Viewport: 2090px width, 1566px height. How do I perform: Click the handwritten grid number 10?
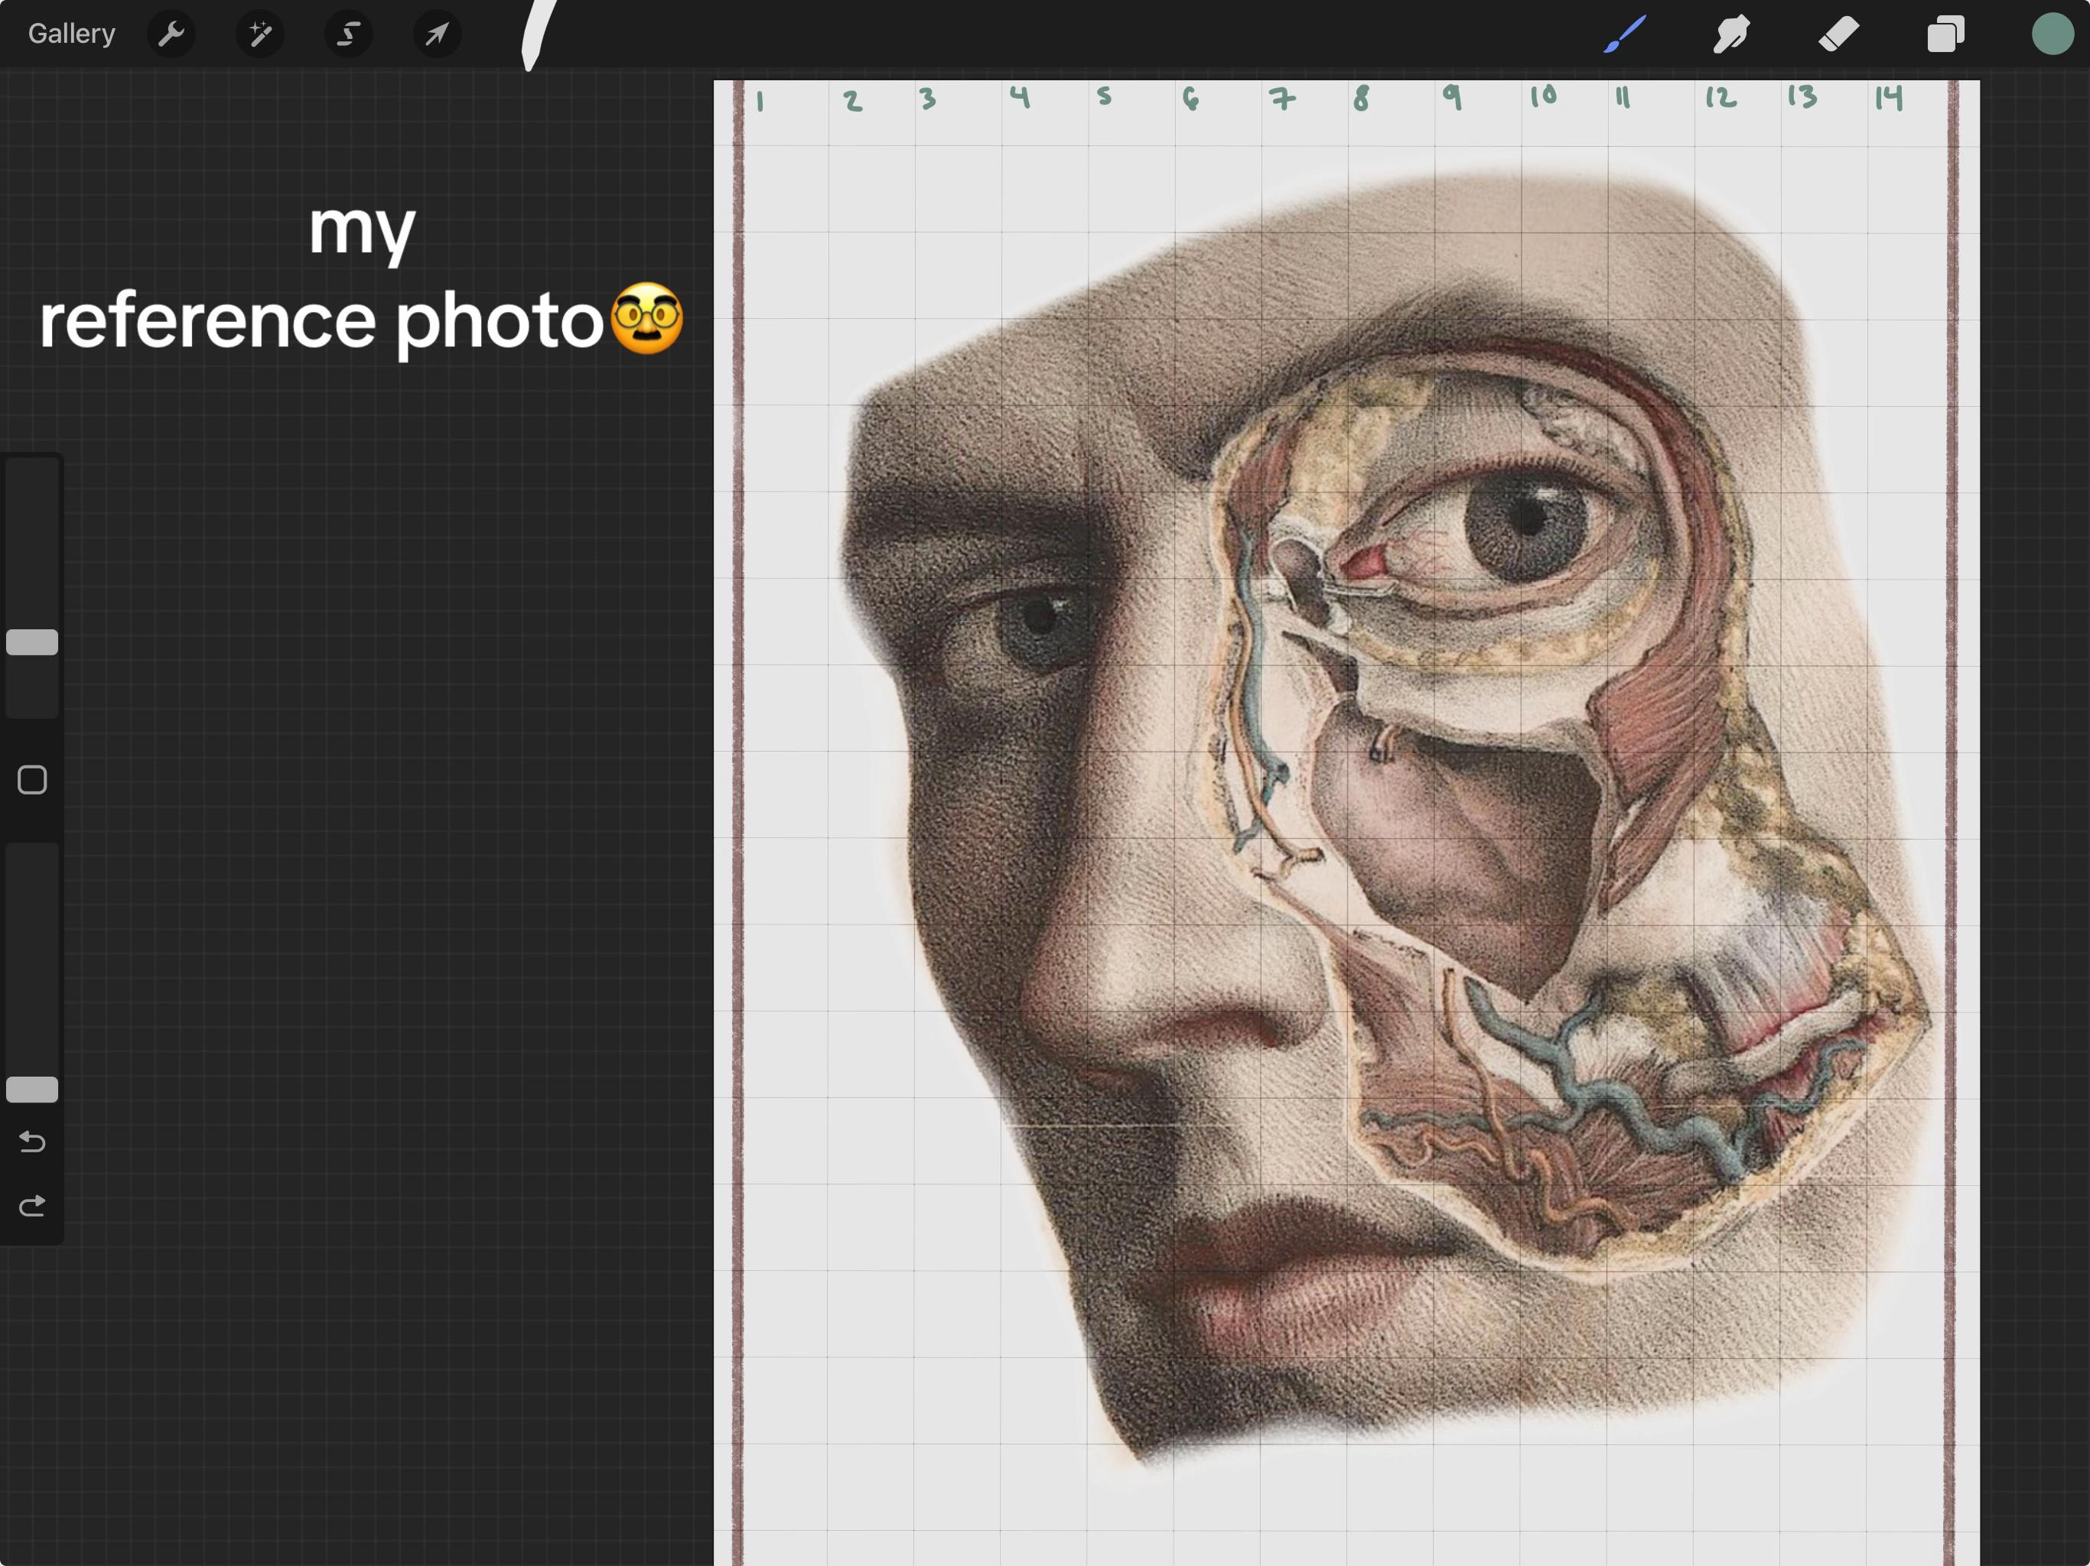[1544, 96]
